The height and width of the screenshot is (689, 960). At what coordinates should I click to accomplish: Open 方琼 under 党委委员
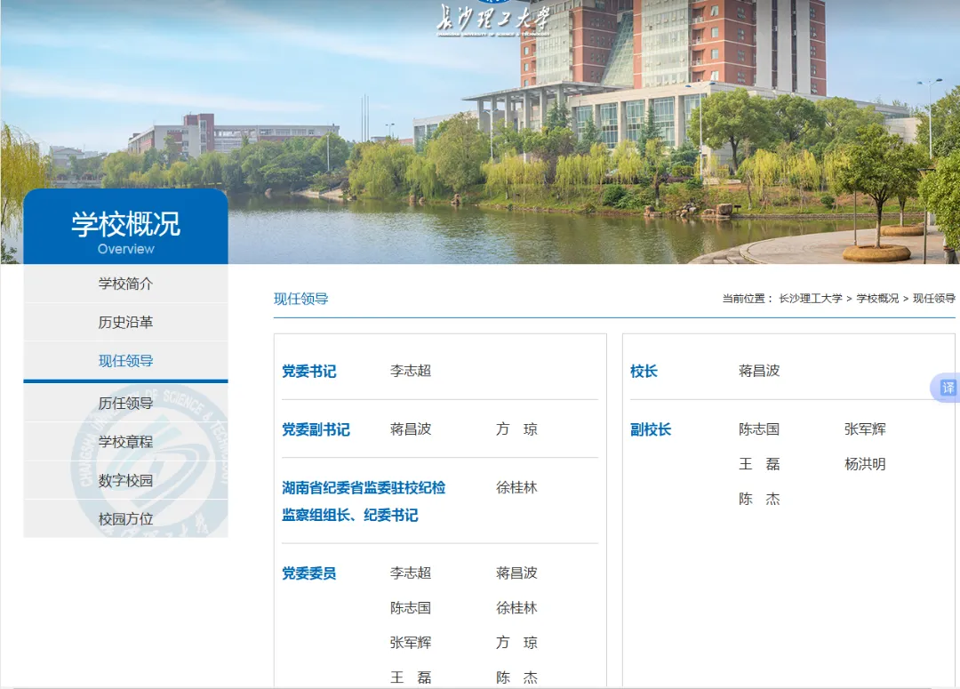pos(516,643)
